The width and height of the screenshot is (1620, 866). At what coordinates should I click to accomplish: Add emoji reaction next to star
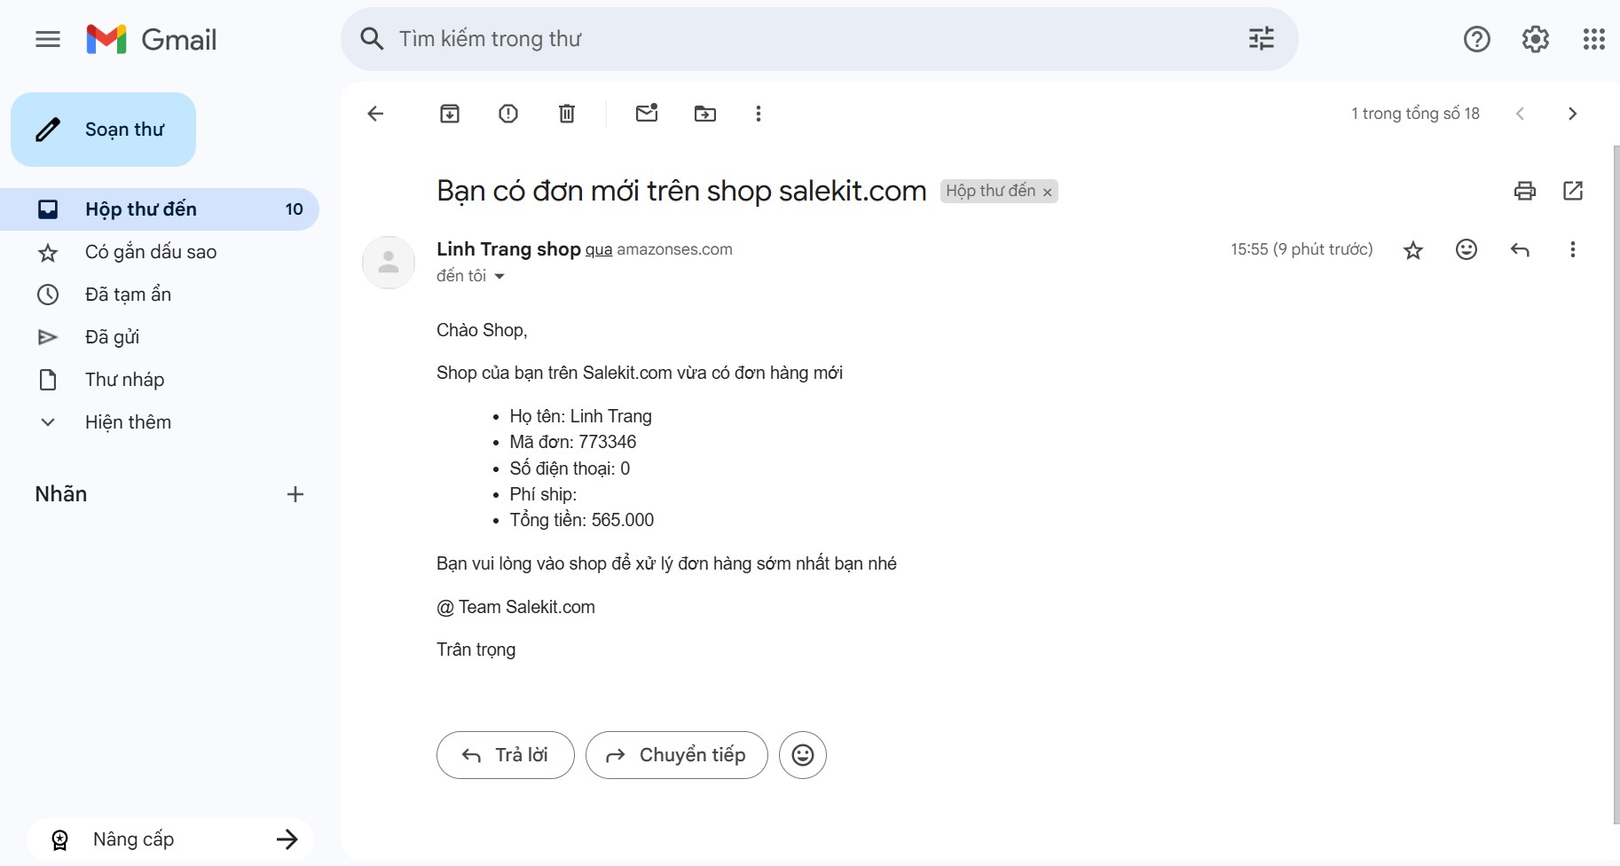[x=1467, y=249]
